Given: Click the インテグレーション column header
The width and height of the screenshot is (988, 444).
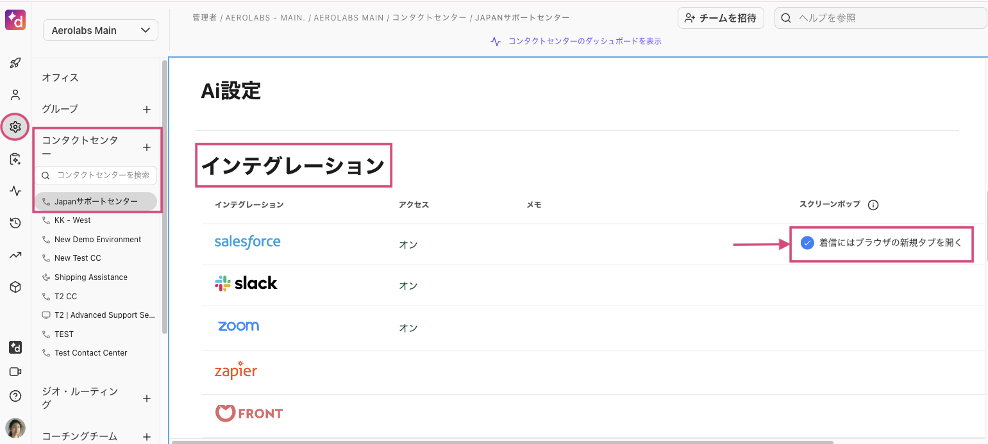Looking at the screenshot, I should [x=249, y=205].
